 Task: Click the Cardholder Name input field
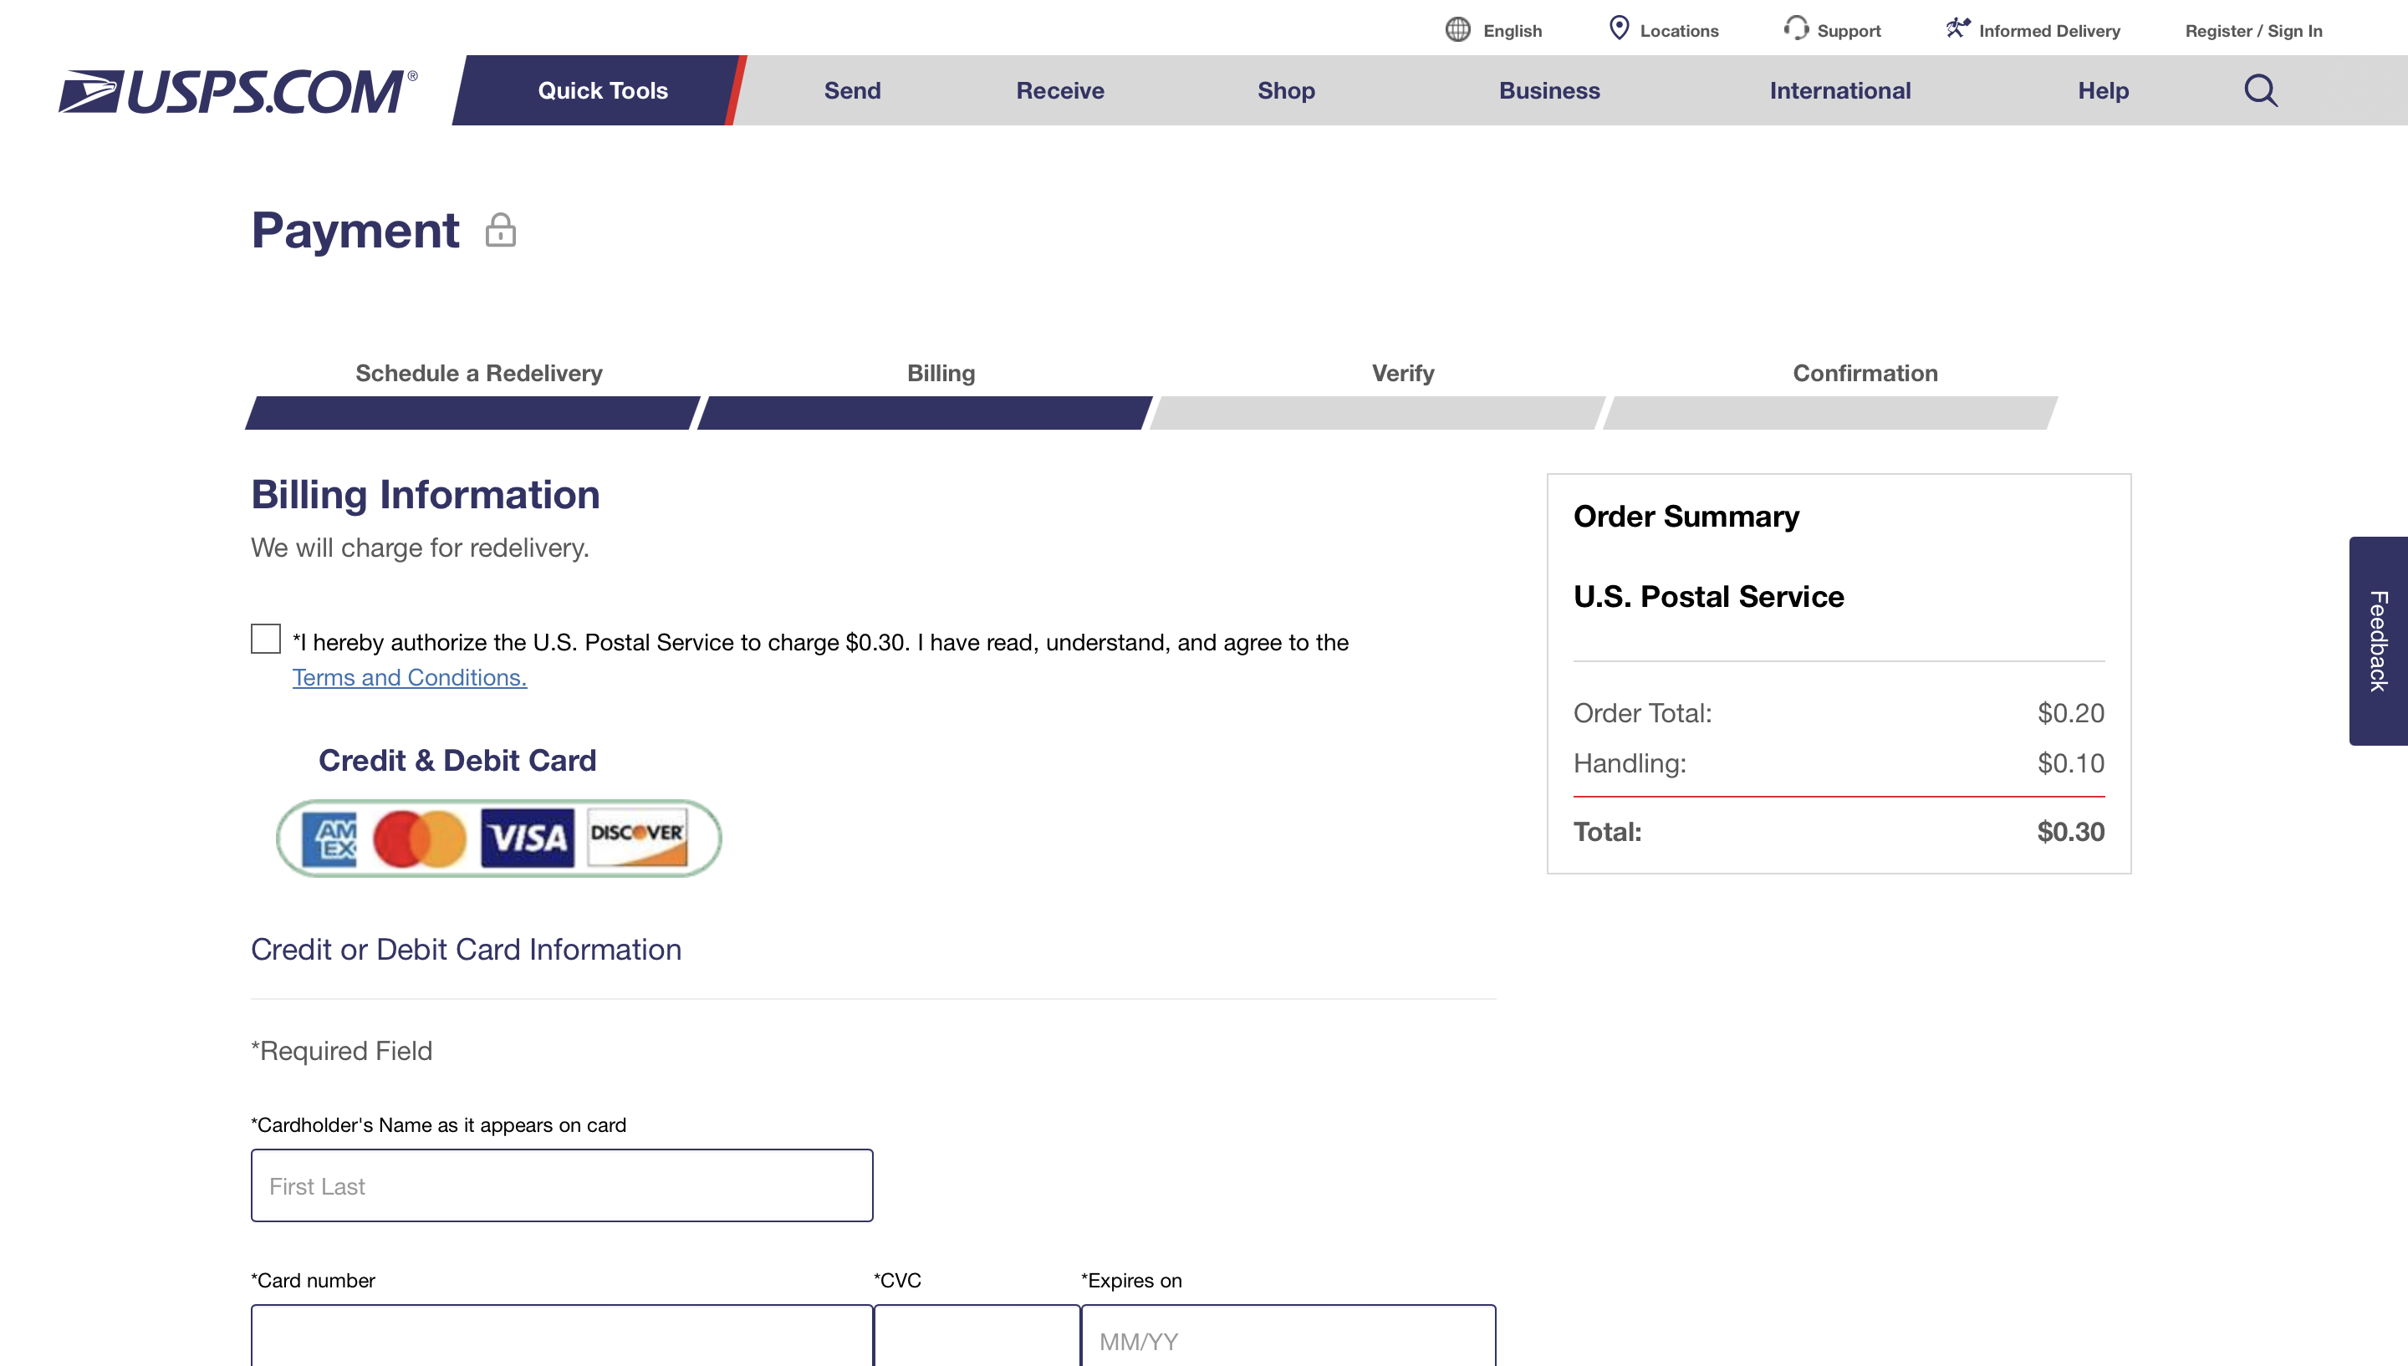click(561, 1184)
